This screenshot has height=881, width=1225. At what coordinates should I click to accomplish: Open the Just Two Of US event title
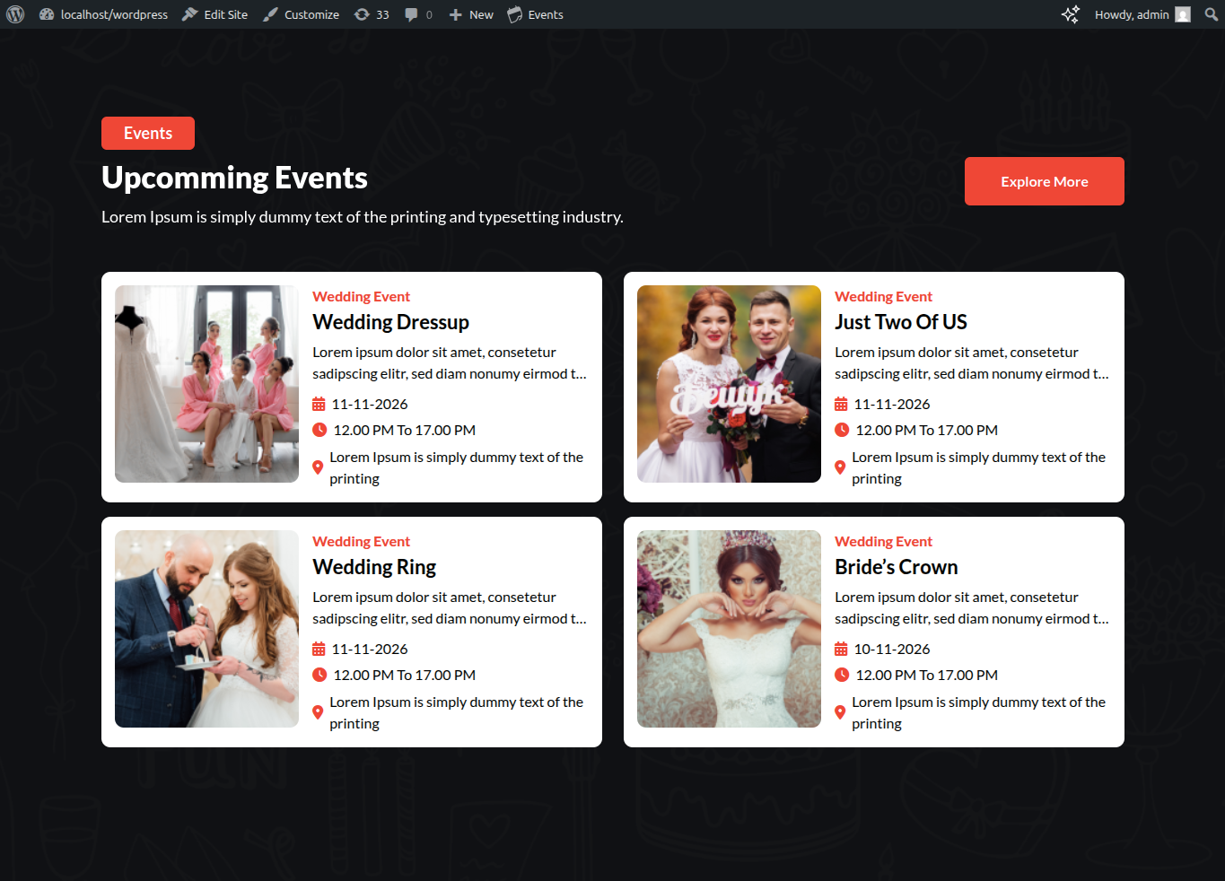(901, 322)
